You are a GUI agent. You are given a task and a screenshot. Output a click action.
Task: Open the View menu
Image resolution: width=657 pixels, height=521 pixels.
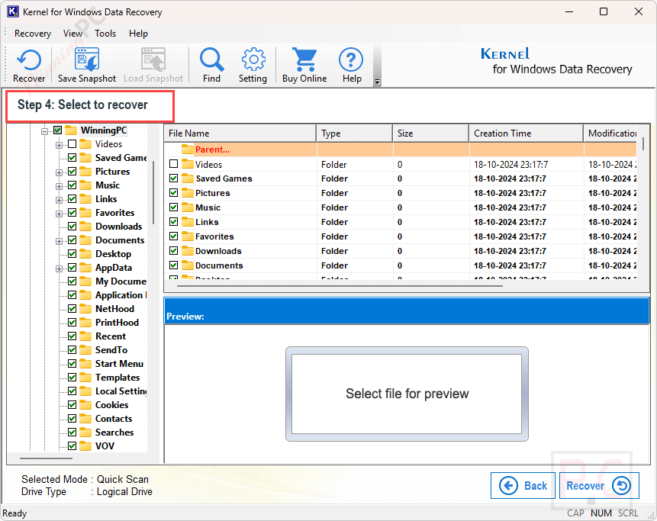click(72, 34)
